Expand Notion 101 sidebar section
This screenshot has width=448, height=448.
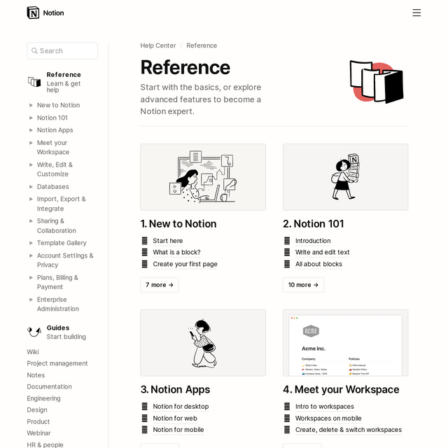tap(31, 118)
